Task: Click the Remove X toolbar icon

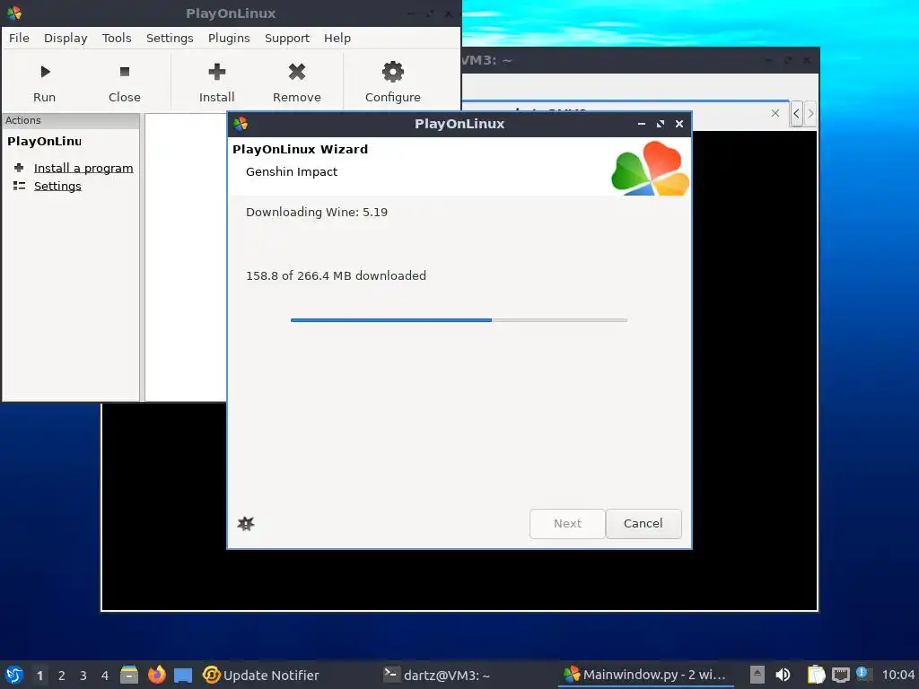Action: 297,72
